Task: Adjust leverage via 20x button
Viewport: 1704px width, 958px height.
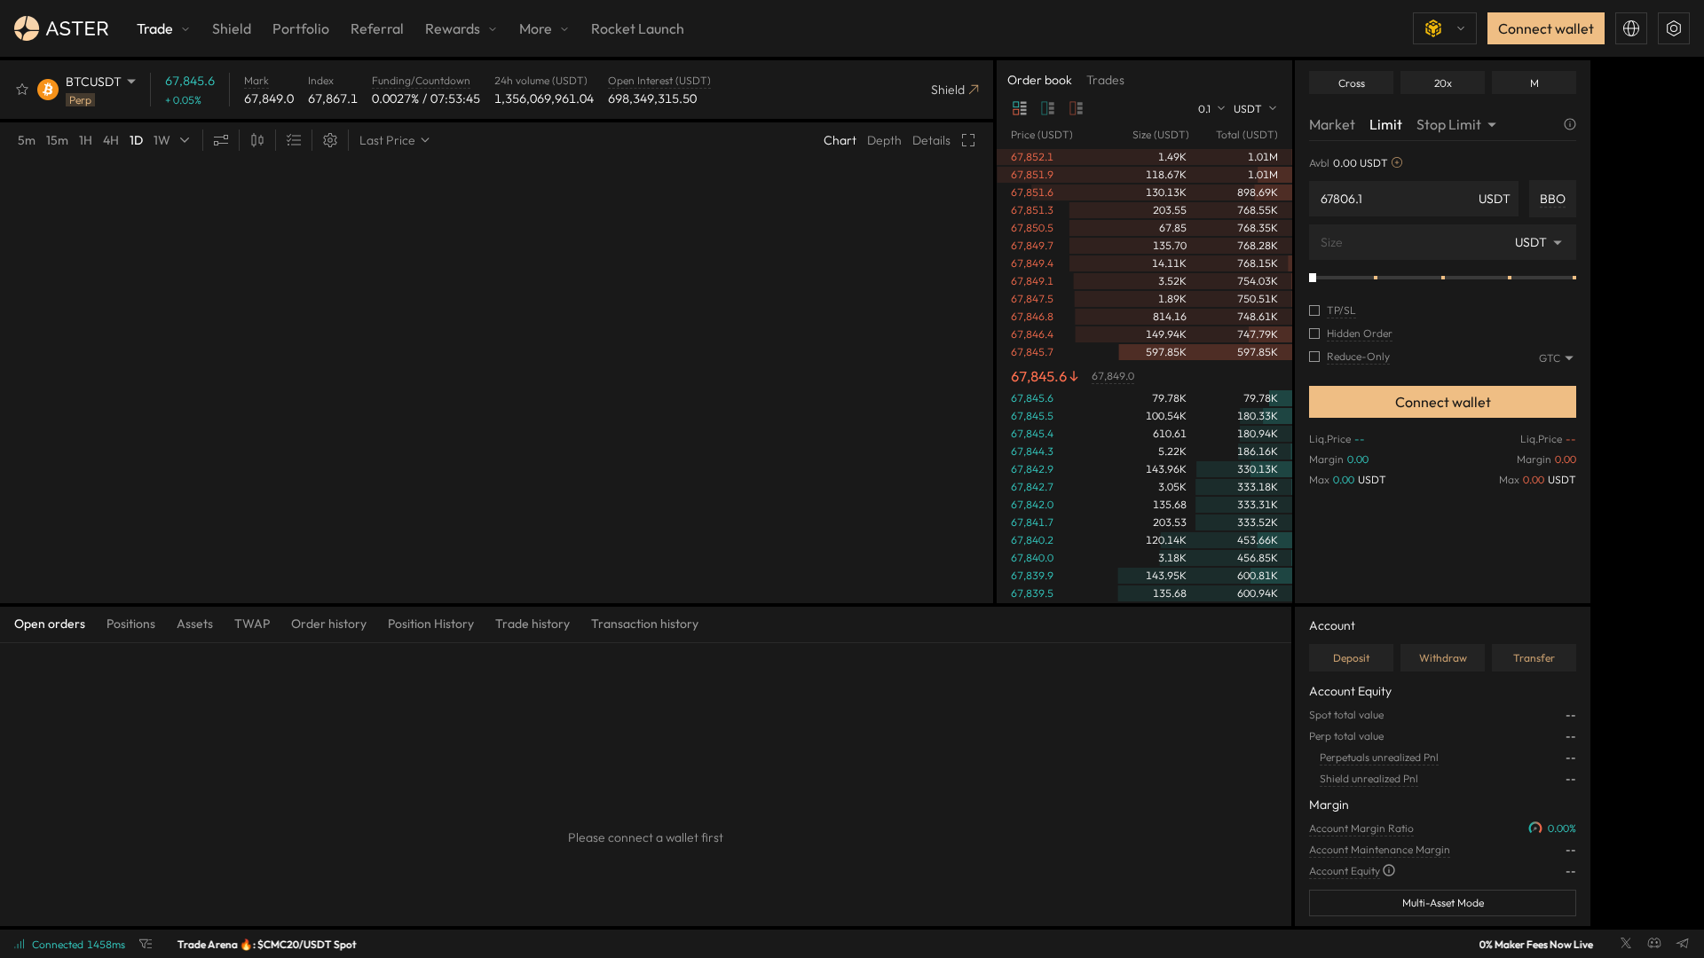Action: 1442,82
